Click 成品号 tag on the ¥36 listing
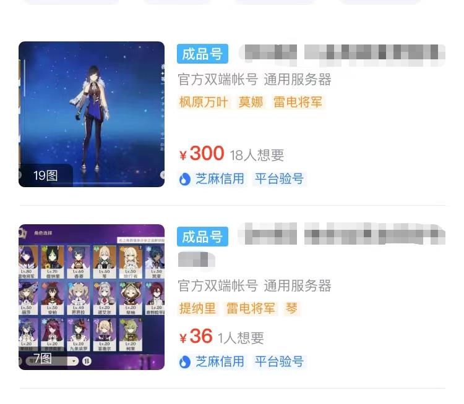The height and width of the screenshot is (404, 464). [202, 237]
